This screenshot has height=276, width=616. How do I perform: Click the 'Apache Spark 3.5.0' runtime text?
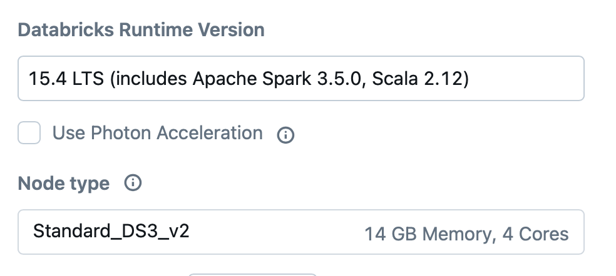[268, 79]
